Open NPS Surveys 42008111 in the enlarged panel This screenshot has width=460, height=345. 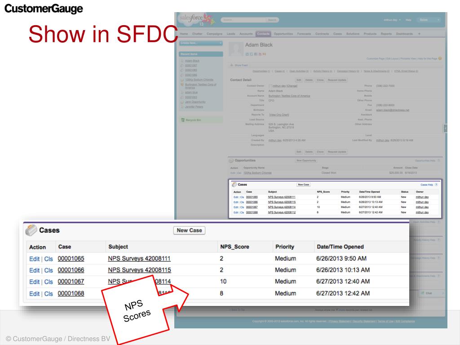tap(139, 258)
